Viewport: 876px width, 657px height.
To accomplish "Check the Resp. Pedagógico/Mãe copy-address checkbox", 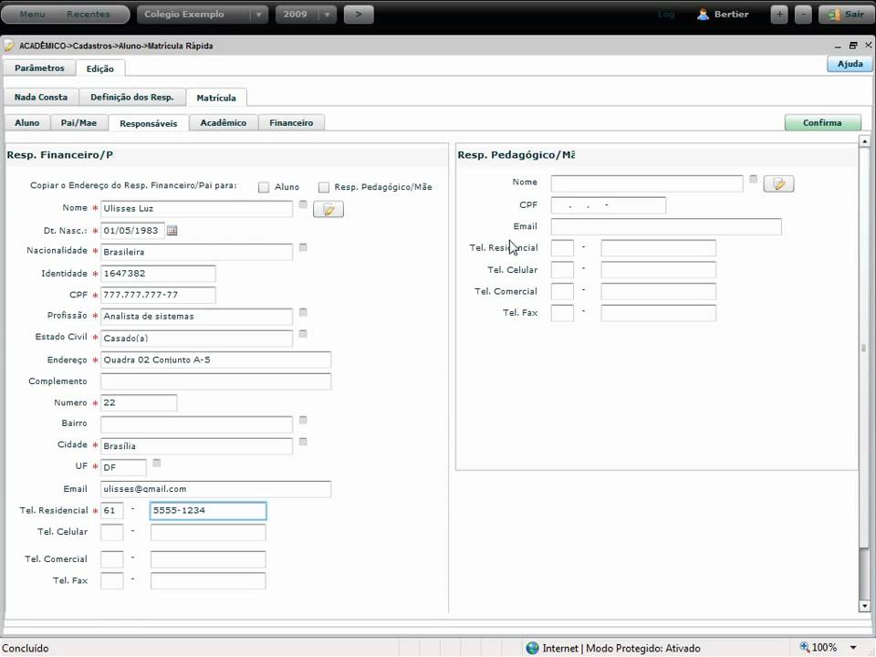I will [x=323, y=187].
